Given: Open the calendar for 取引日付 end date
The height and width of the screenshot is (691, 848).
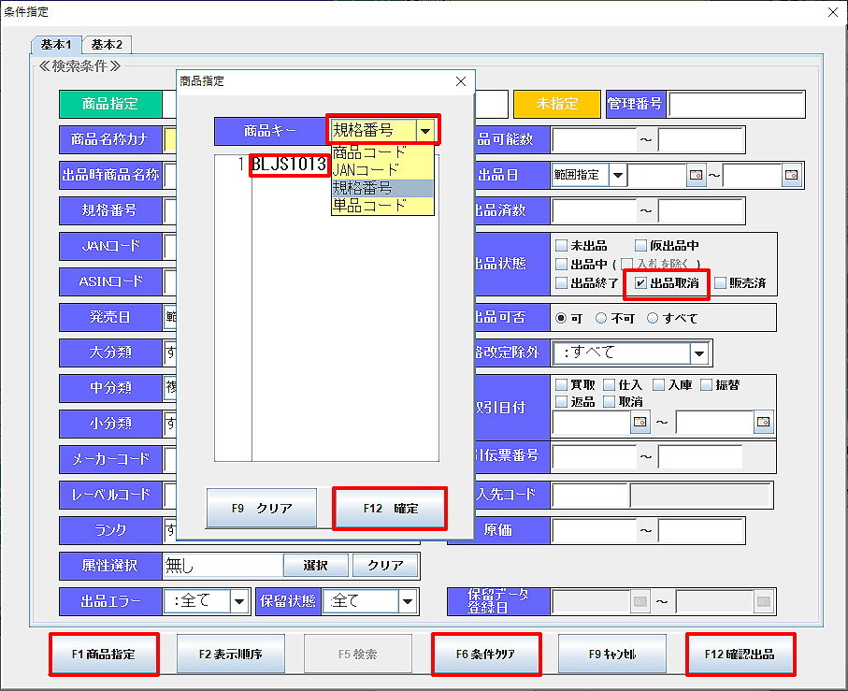Looking at the screenshot, I should pos(764,423).
